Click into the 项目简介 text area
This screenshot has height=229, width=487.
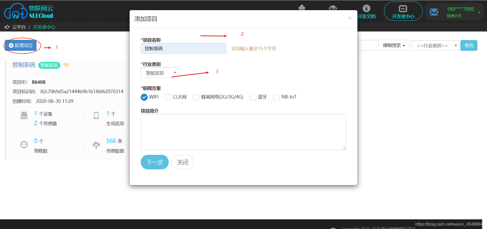(243, 132)
